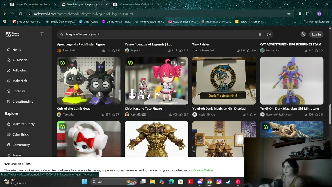Click the MakerWorld logo

[x=13, y=34]
